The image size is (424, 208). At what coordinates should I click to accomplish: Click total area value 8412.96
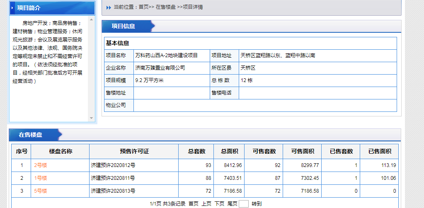click(x=233, y=165)
